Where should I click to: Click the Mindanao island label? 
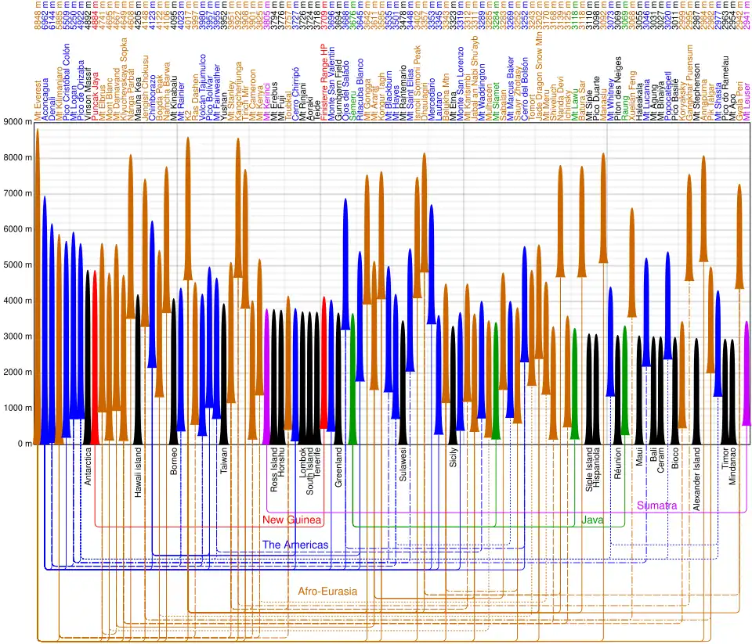[x=732, y=467]
